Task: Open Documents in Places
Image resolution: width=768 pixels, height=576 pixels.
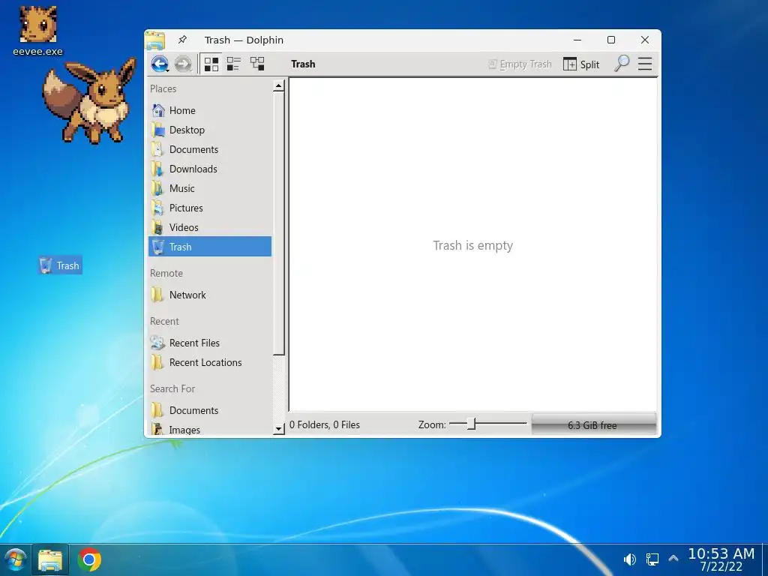Action: tap(210, 149)
